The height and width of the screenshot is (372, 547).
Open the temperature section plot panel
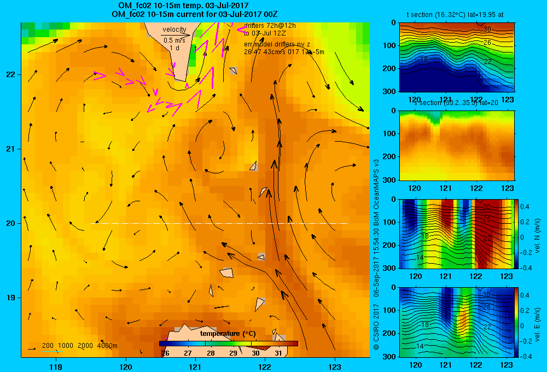(457, 57)
